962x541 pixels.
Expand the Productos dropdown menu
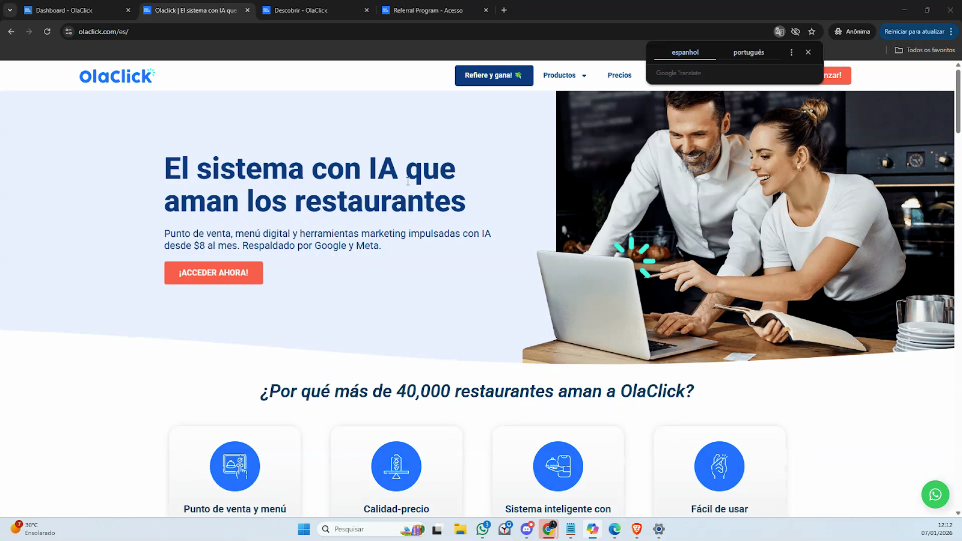pyautogui.click(x=565, y=76)
